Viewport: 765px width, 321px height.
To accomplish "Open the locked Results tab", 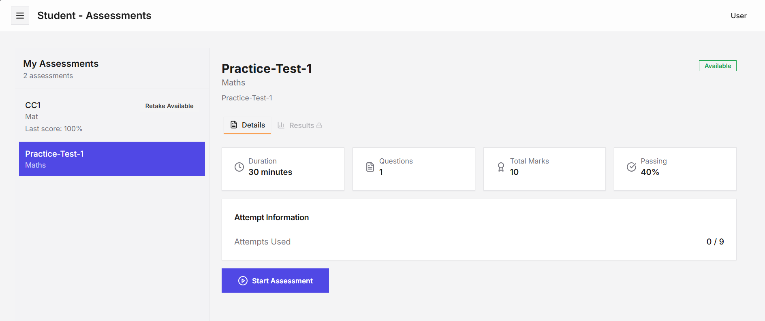I will [301, 125].
